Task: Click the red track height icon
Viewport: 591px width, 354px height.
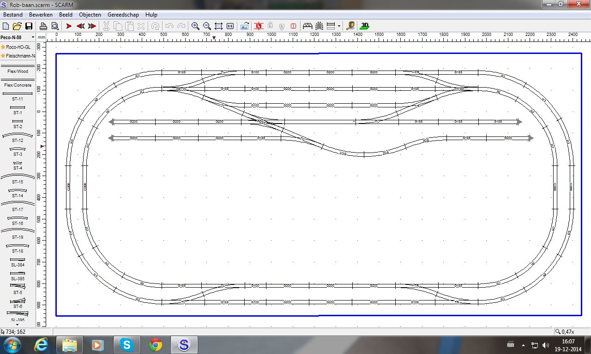Action: [x=259, y=26]
